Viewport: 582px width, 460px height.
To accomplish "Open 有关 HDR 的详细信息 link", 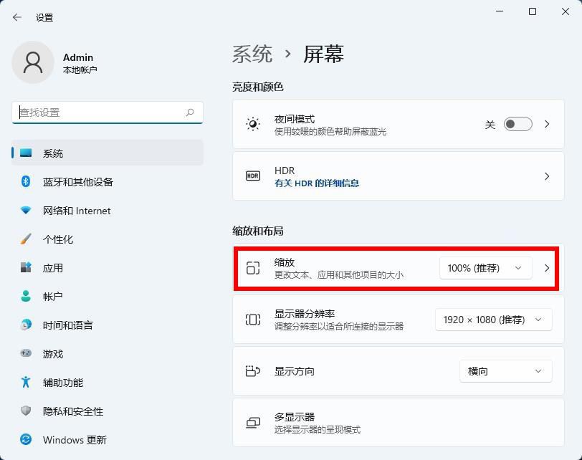I will point(317,183).
